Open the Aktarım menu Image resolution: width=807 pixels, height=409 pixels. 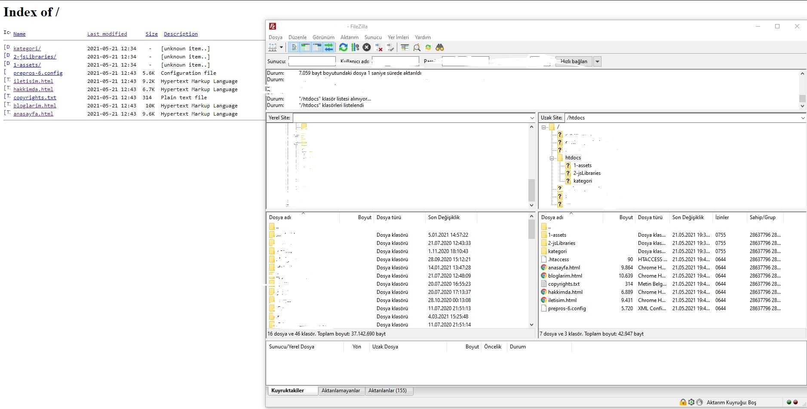pos(349,37)
